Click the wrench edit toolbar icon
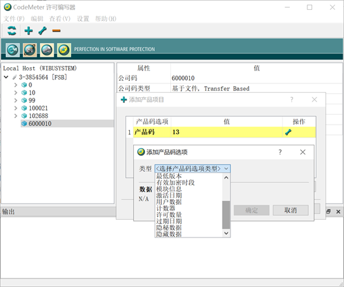The height and width of the screenshot is (287, 344). (x=42, y=31)
